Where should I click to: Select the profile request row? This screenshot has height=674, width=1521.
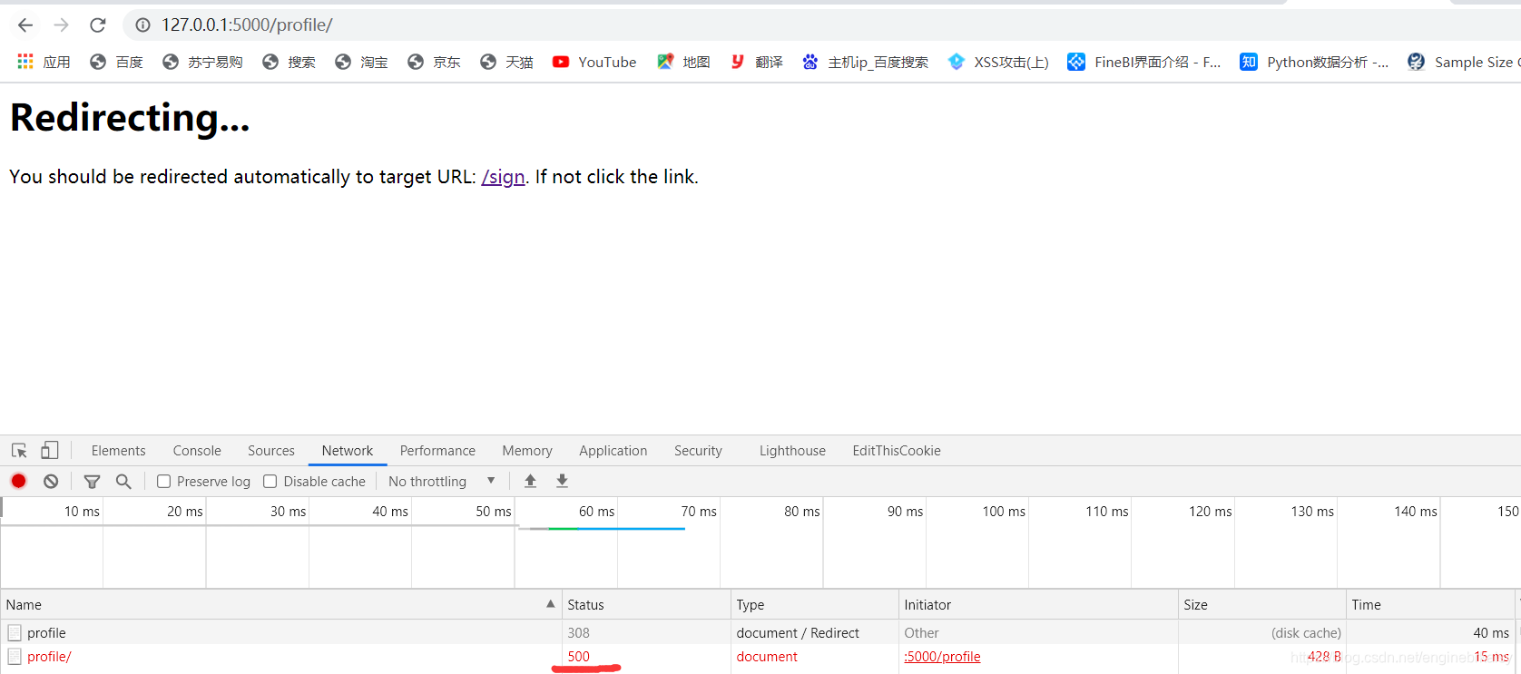(760, 632)
